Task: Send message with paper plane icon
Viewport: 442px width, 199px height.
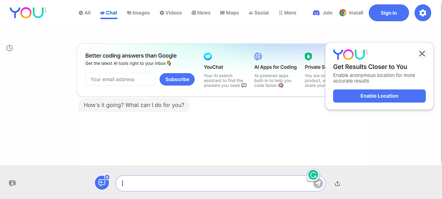Action: 318,184
